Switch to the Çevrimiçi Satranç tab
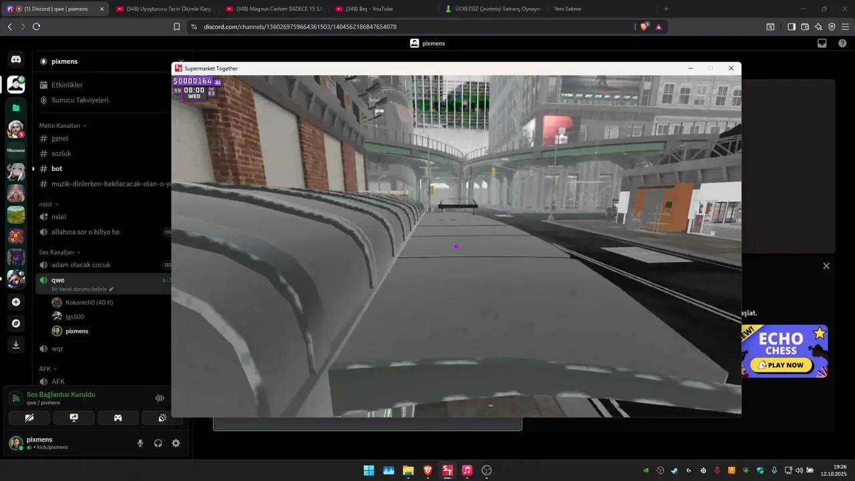 pos(494,9)
